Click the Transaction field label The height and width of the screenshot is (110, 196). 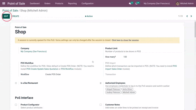[110, 74]
